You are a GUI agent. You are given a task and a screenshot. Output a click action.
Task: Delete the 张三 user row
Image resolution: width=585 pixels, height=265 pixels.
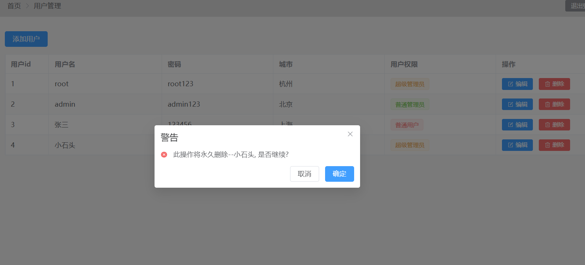click(554, 125)
